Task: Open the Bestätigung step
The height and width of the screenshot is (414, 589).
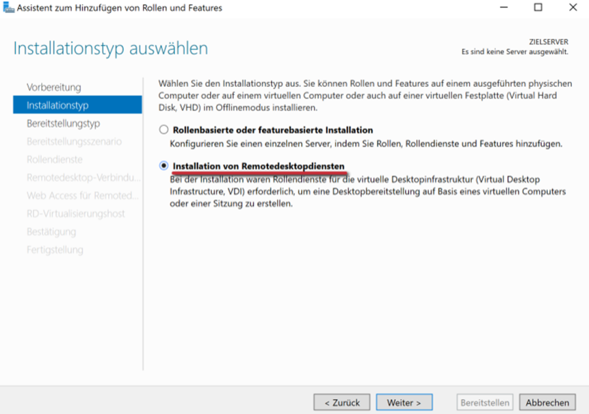Action: coord(51,232)
